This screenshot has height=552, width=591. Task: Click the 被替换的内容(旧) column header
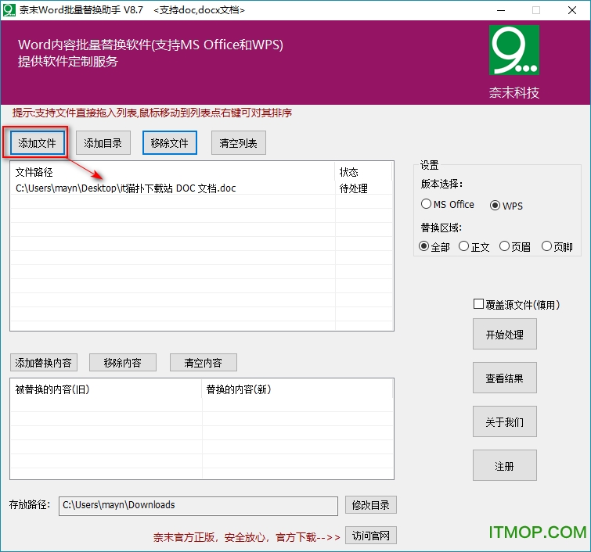point(106,389)
